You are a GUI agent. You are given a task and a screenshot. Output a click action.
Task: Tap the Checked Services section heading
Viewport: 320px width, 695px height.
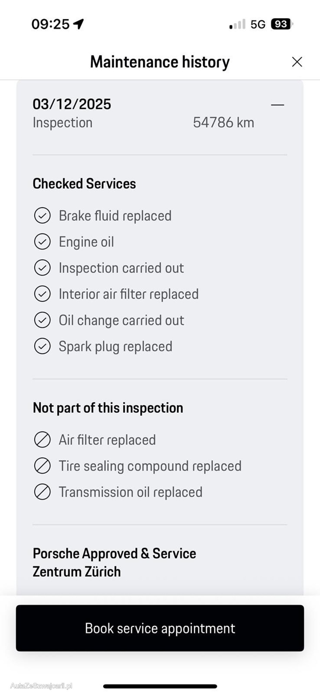[x=84, y=184]
